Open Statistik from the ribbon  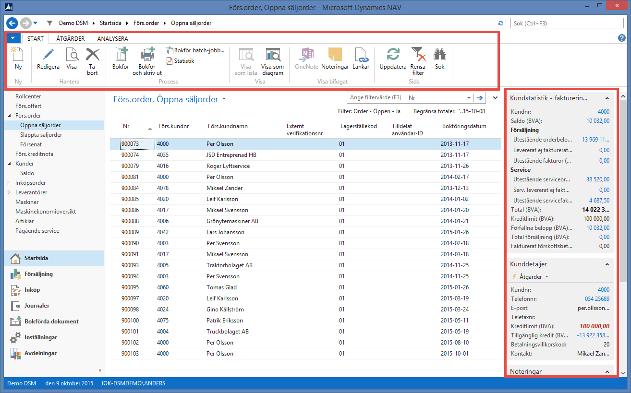point(180,61)
